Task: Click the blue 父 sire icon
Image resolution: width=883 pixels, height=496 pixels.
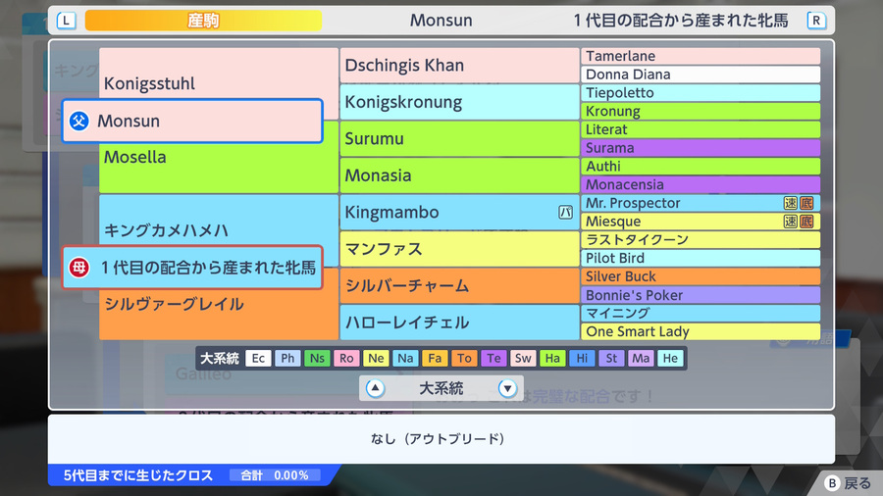Action: point(79,121)
